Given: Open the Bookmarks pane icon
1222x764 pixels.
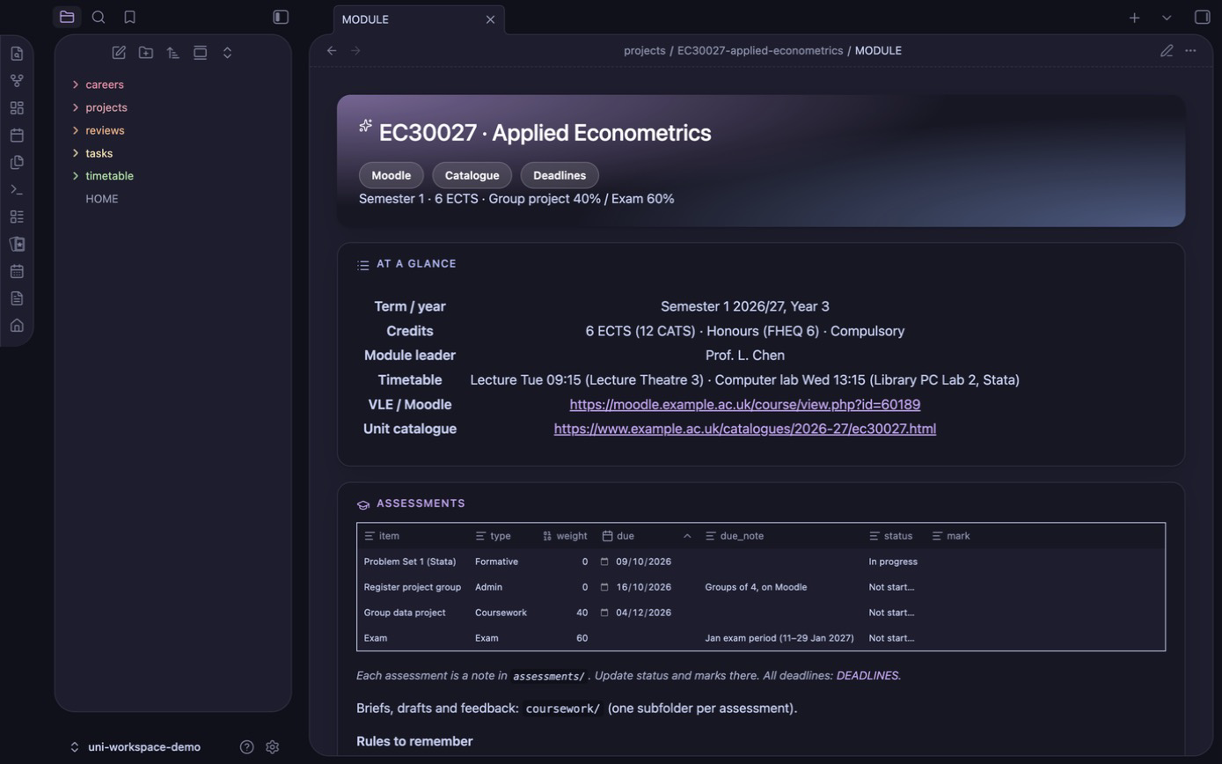Looking at the screenshot, I should 129,17.
